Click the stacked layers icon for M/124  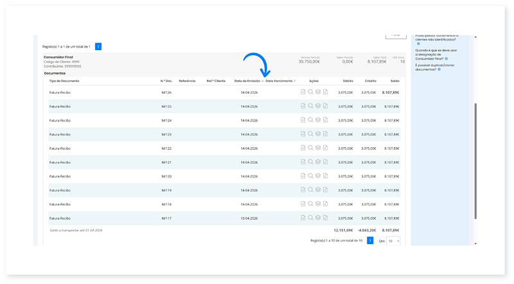pyautogui.click(x=318, y=120)
